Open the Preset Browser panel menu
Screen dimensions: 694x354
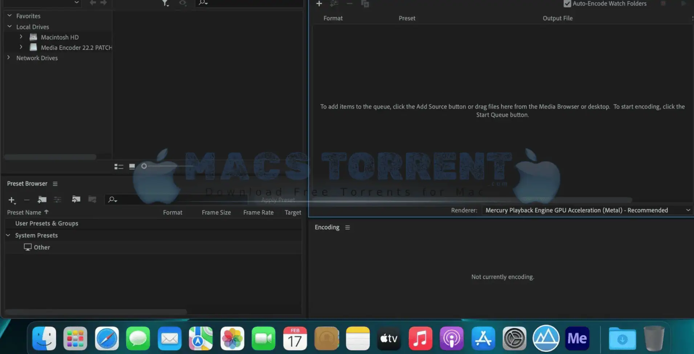coord(55,184)
